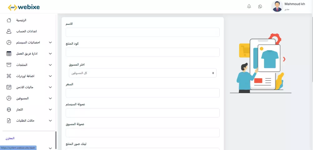Open the كل المسوقين marketer dropdown
Image resolution: width=313 pixels, height=150 pixels.
(x=142, y=73)
